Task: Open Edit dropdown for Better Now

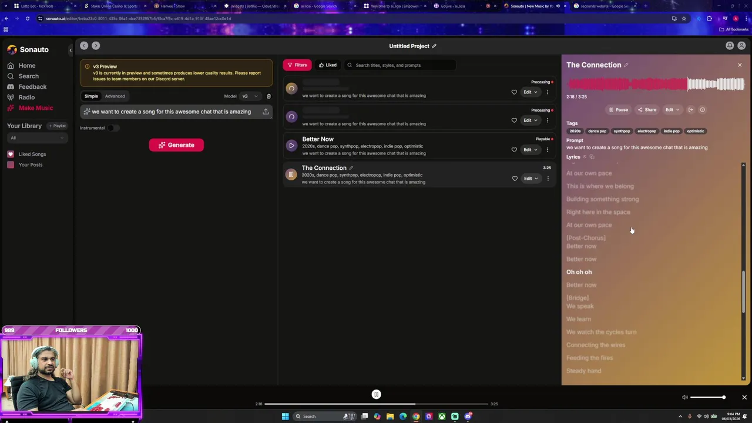Action: [530, 150]
